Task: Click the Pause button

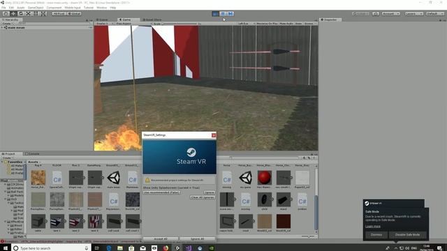Action: 223,13
